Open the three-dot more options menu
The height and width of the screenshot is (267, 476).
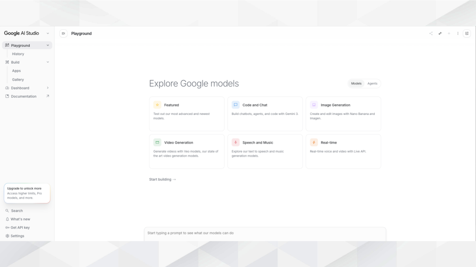click(x=458, y=33)
